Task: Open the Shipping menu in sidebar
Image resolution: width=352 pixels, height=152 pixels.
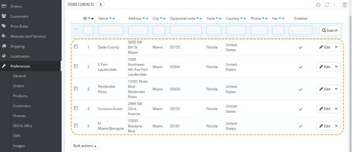Action: coord(18,46)
